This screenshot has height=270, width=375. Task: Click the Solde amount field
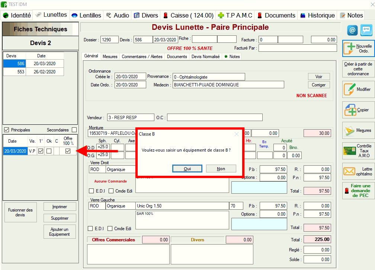(x=317, y=260)
